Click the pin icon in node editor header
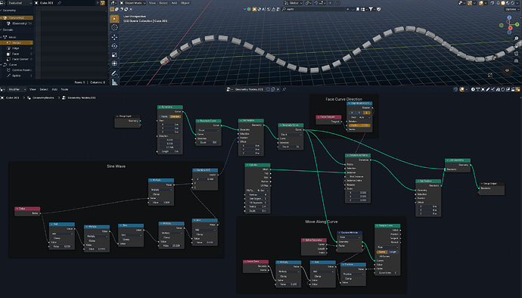 (284, 89)
